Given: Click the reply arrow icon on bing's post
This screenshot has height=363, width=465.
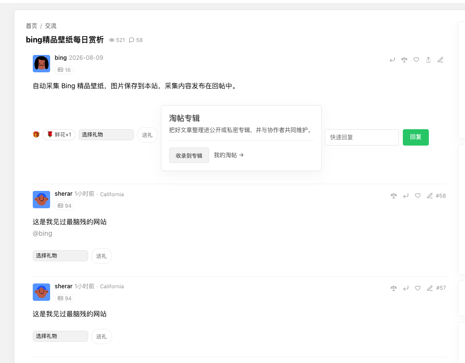Looking at the screenshot, I should (392, 60).
